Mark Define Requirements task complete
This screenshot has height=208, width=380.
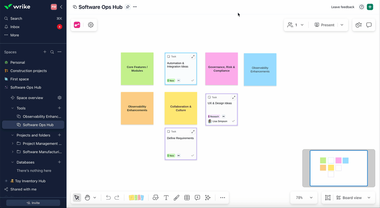click(x=193, y=155)
